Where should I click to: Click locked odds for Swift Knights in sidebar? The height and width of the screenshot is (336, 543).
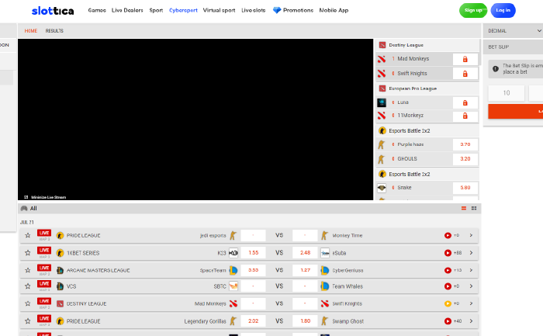465,74
